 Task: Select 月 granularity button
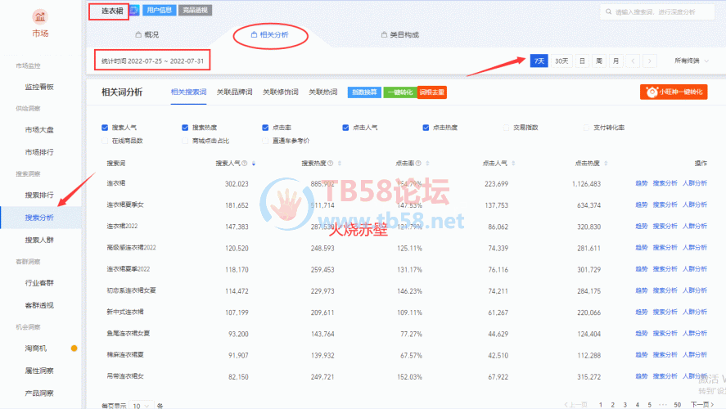click(616, 61)
